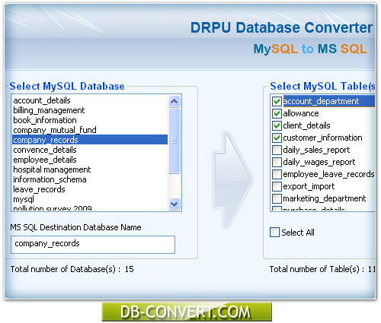Tick the export_import table checkbox

coord(277,186)
